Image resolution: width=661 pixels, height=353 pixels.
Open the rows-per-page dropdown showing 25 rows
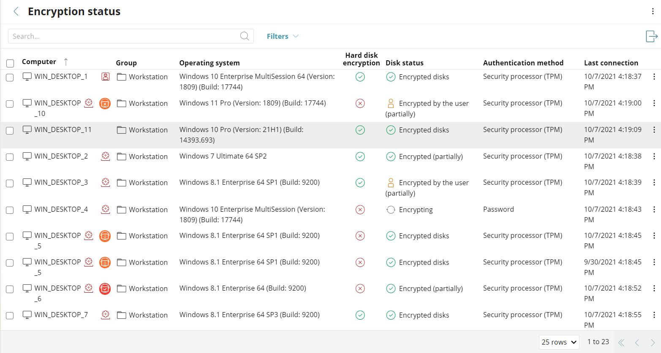pyautogui.click(x=558, y=342)
